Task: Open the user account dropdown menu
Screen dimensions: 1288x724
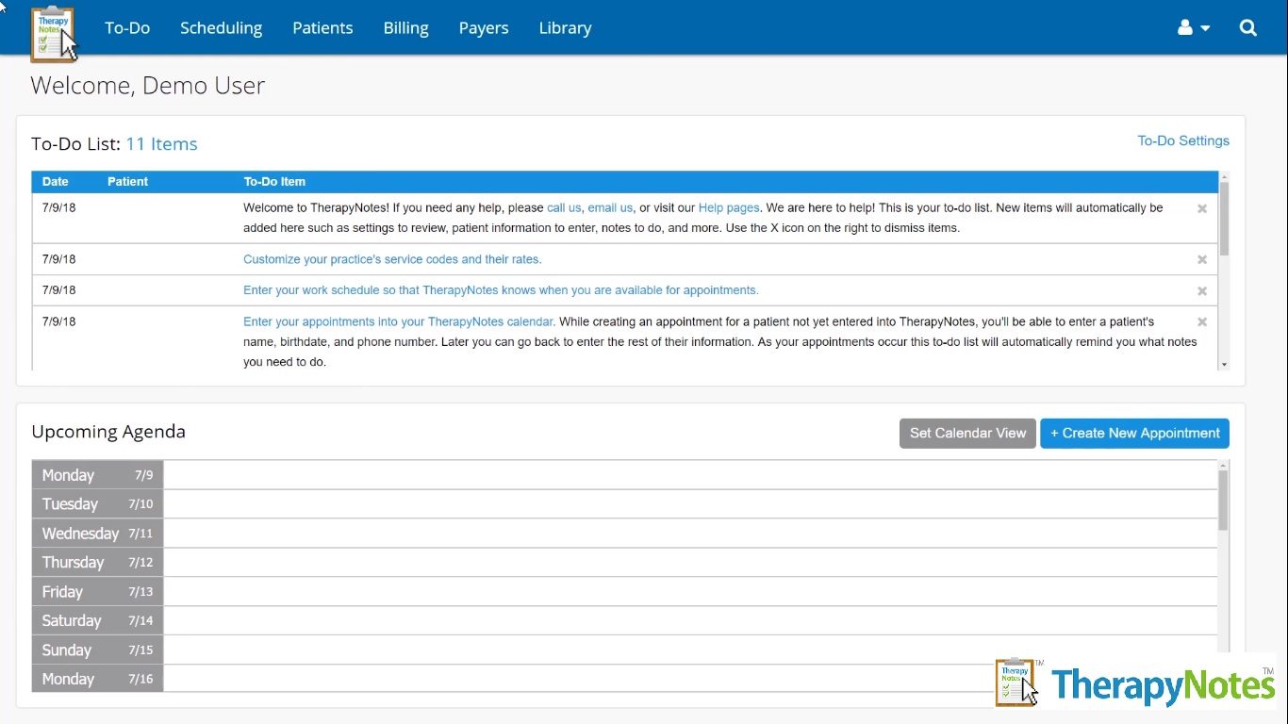Action: 1193,28
